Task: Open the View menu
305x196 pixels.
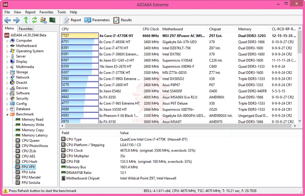Action: (17, 12)
